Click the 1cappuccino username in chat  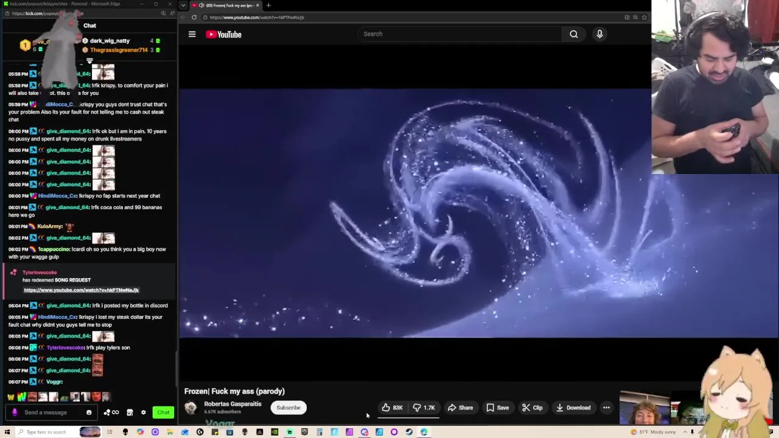[53, 249]
